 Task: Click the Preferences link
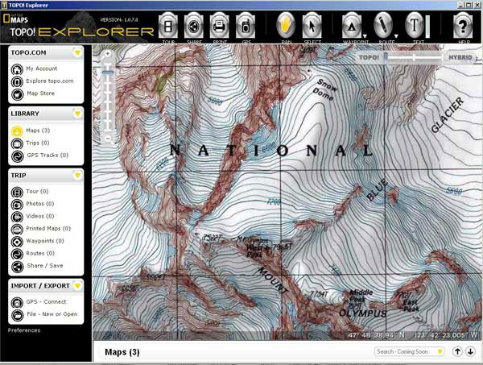(24, 330)
